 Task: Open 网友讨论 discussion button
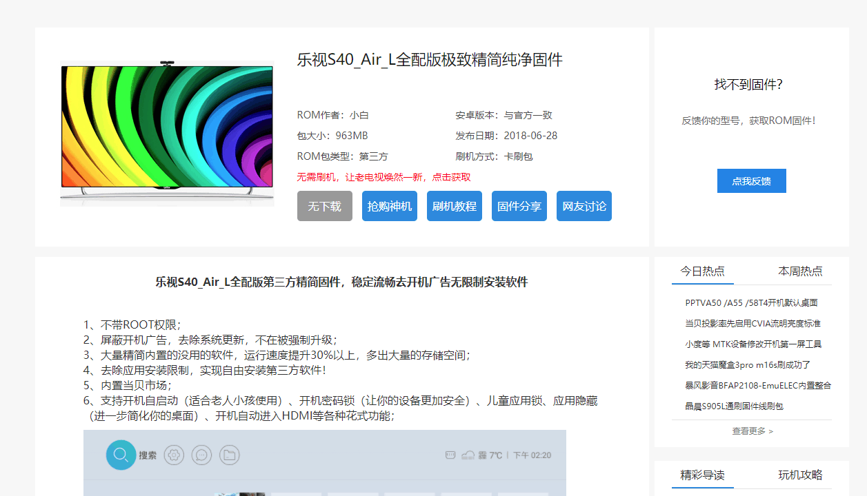click(584, 206)
